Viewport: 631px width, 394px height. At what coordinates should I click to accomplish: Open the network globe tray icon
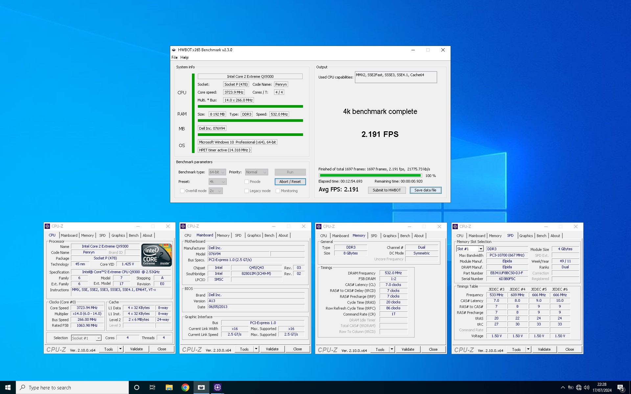579,387
